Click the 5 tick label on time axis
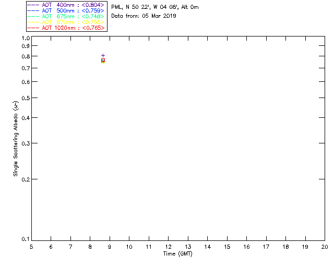334x267 pixels. (31, 247)
